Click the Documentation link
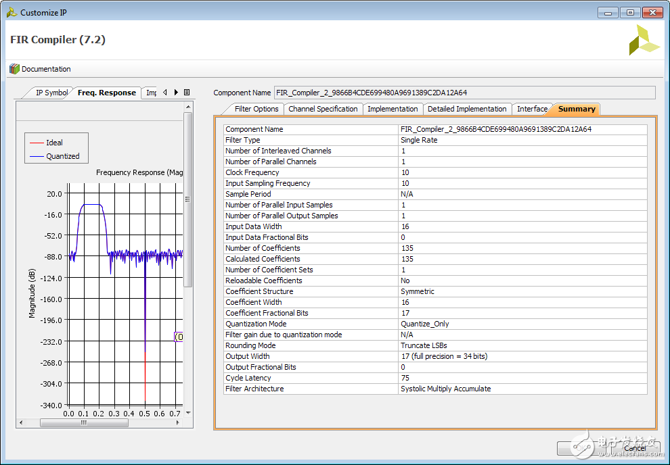This screenshot has width=670, height=465. (46, 69)
